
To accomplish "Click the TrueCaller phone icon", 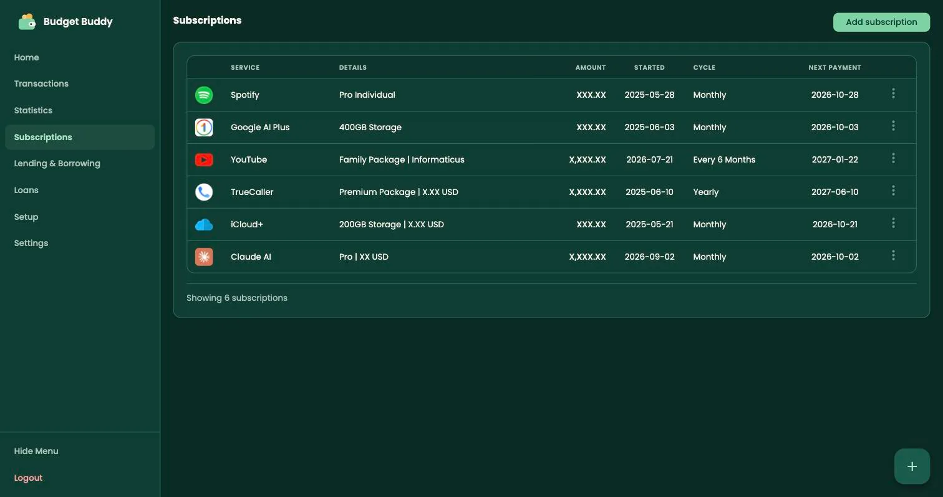I will (204, 192).
